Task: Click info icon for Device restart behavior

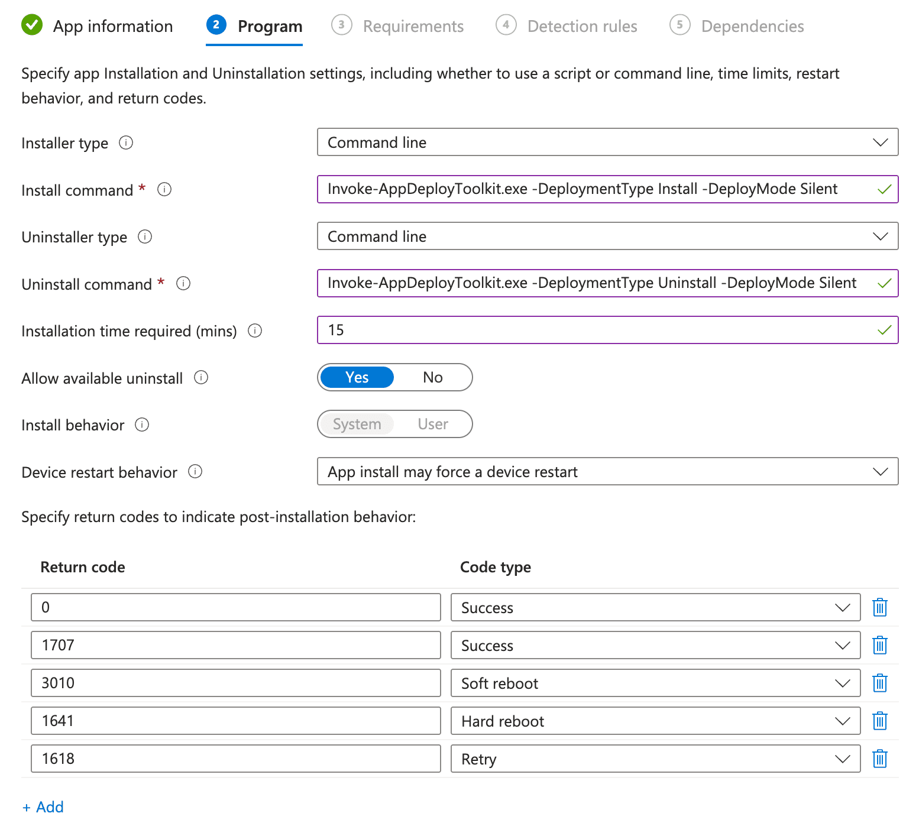Action: click(x=195, y=471)
